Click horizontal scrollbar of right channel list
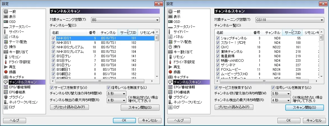329x126 pixels. [x=264, y=81]
